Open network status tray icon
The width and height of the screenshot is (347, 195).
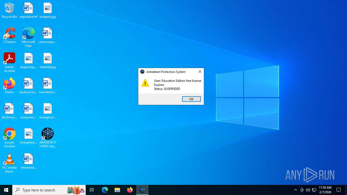click(x=314, y=190)
